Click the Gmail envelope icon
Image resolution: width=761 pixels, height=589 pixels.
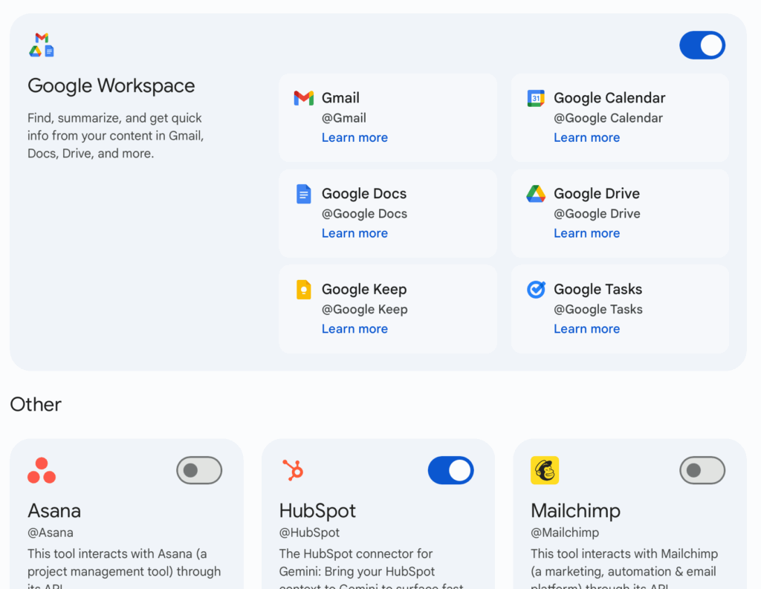click(303, 98)
